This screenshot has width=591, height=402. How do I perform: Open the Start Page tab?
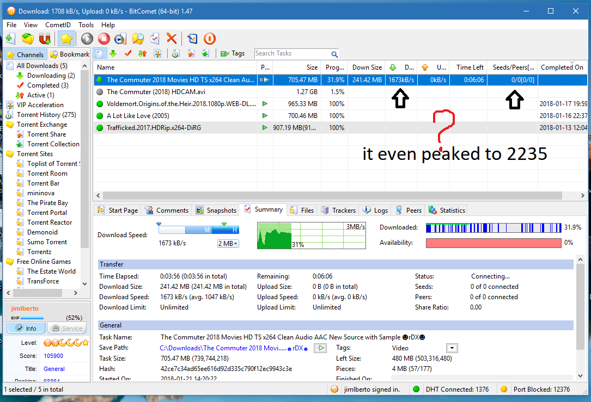118,211
